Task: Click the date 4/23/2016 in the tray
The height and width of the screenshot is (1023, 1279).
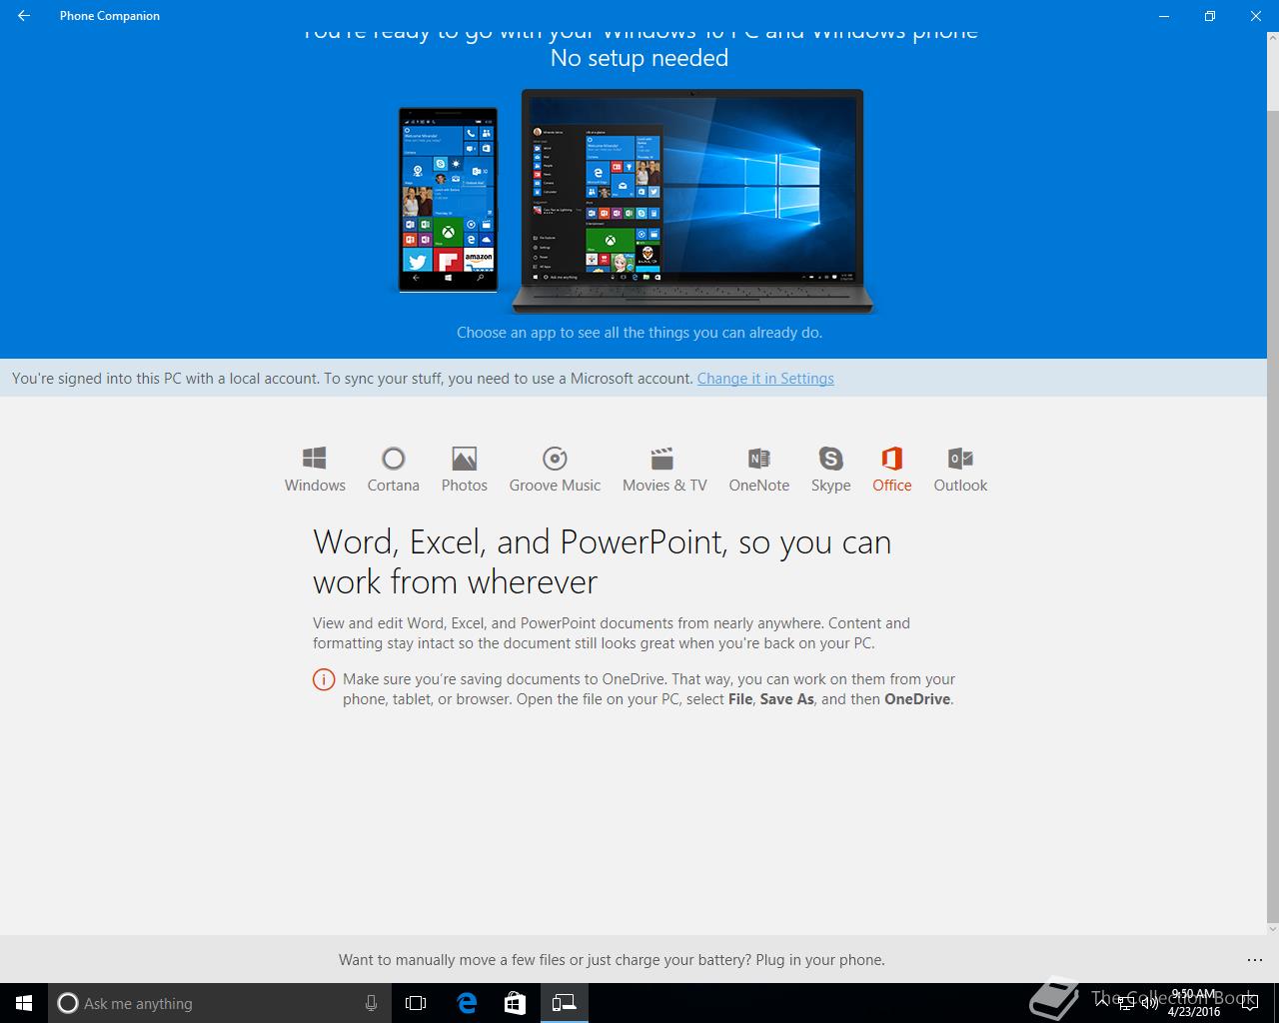Action: (x=1194, y=1011)
